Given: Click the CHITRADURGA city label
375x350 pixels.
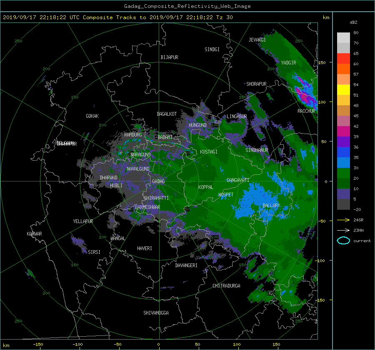Looking at the screenshot, I should point(226,286).
